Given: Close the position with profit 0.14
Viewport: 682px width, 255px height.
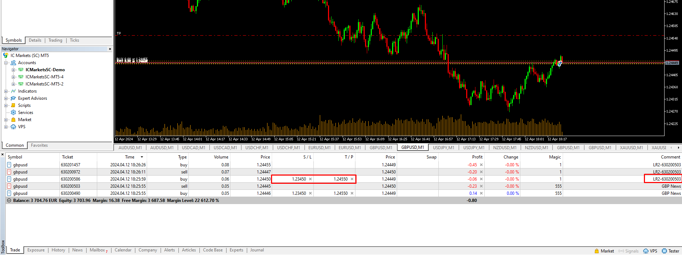Looking at the screenshot, I should 481,193.
